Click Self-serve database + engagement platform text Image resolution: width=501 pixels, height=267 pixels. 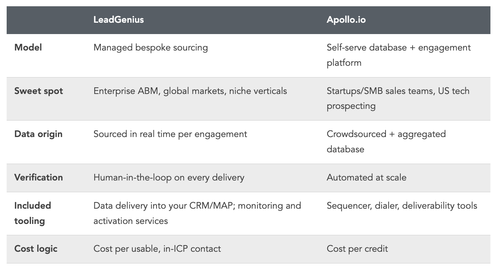[399, 55]
